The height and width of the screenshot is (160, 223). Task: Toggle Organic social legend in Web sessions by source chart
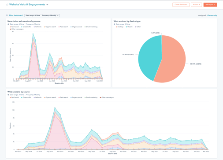76,97
